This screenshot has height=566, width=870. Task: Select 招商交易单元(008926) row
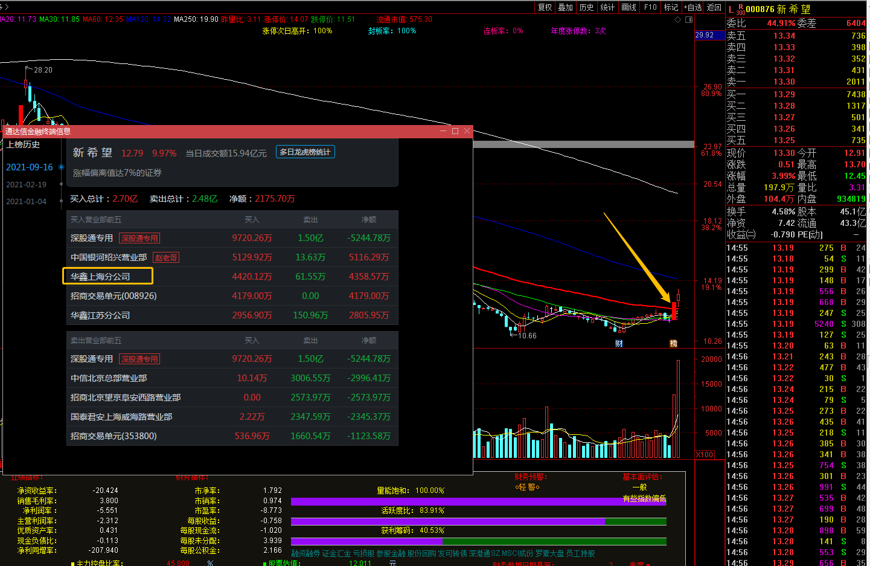(232, 296)
